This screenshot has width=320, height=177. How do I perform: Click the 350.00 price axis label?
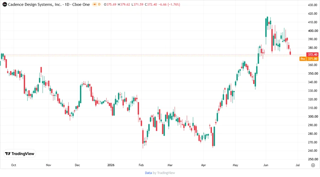[313, 74]
